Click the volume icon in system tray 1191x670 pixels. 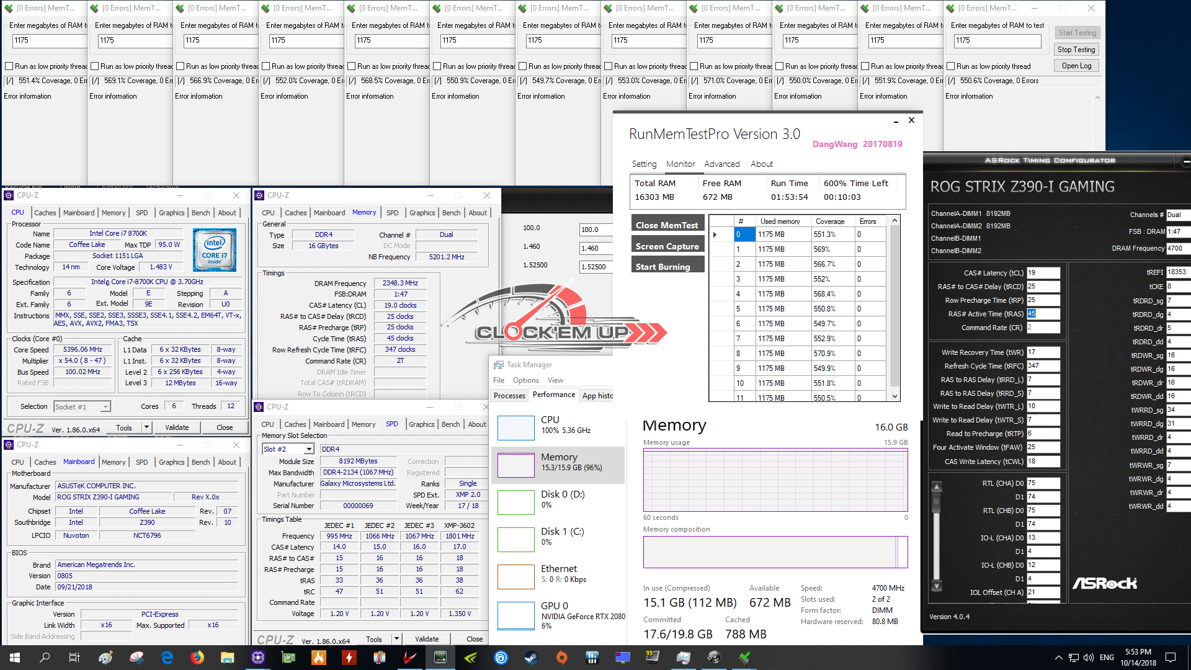[1088, 658]
